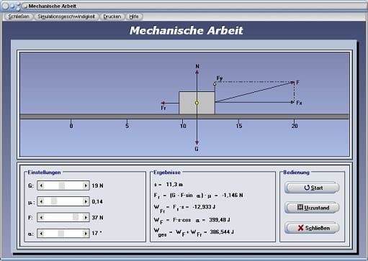The image size is (368, 261).
Task: Click the yellow Fy point marker
Action: [x=215, y=84]
